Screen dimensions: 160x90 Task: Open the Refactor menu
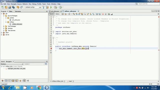pos(25,4)
